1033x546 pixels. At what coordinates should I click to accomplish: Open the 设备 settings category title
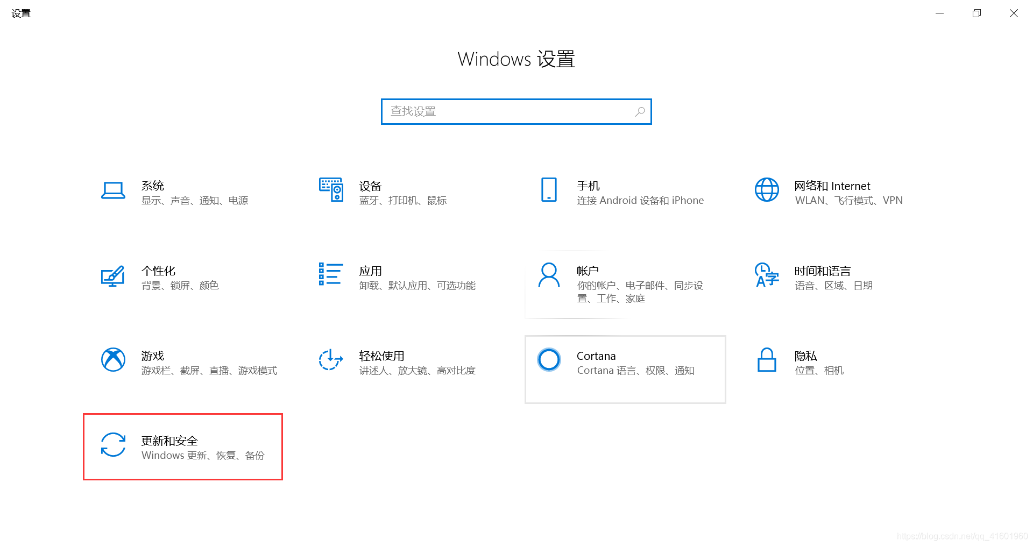[370, 186]
